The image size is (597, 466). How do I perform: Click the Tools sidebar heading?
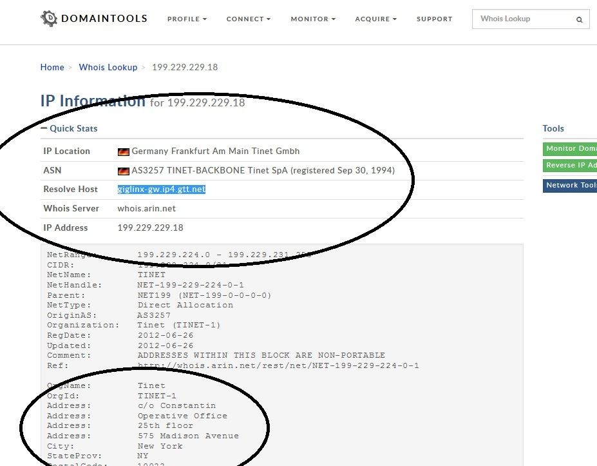pos(553,128)
